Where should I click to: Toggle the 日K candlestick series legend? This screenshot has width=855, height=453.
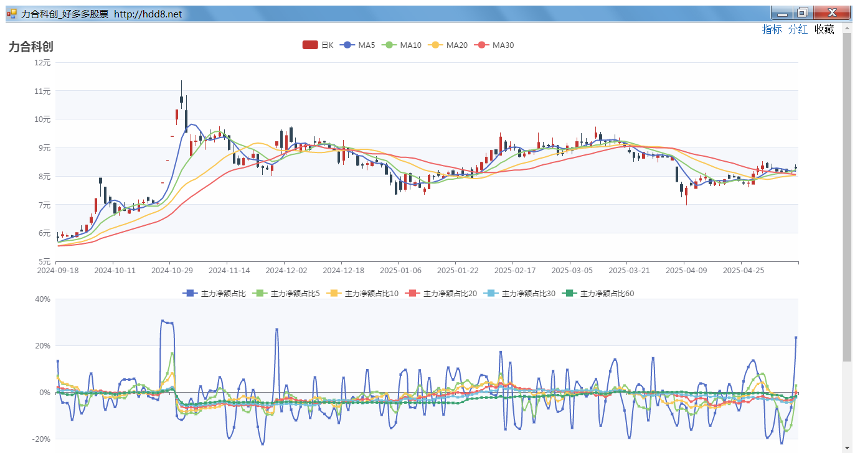(318, 45)
